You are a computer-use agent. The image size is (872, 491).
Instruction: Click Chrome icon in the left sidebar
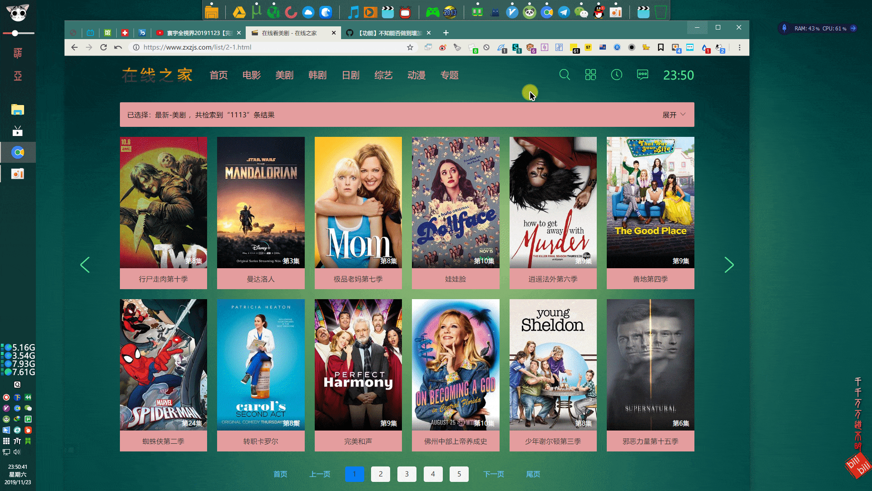point(18,152)
